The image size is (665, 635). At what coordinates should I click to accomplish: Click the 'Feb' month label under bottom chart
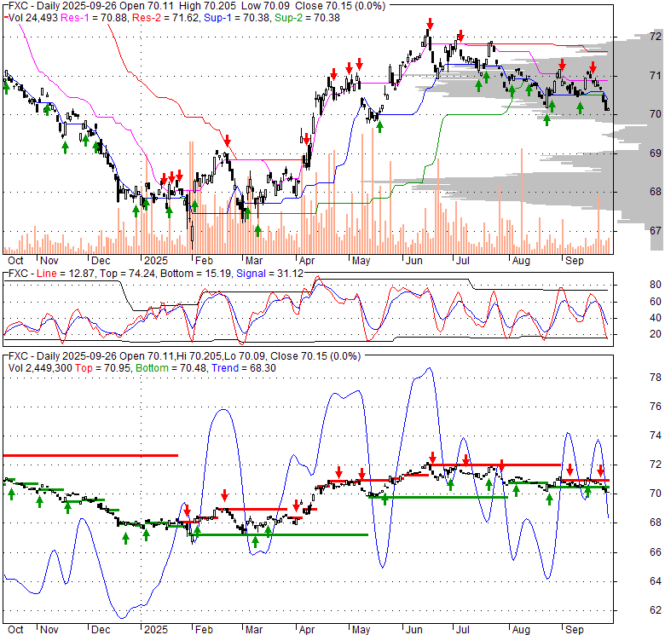pyautogui.click(x=204, y=630)
